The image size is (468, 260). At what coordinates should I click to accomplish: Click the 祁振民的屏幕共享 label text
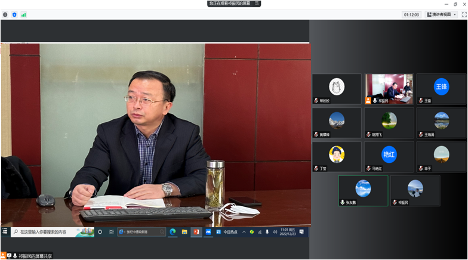pos(35,256)
